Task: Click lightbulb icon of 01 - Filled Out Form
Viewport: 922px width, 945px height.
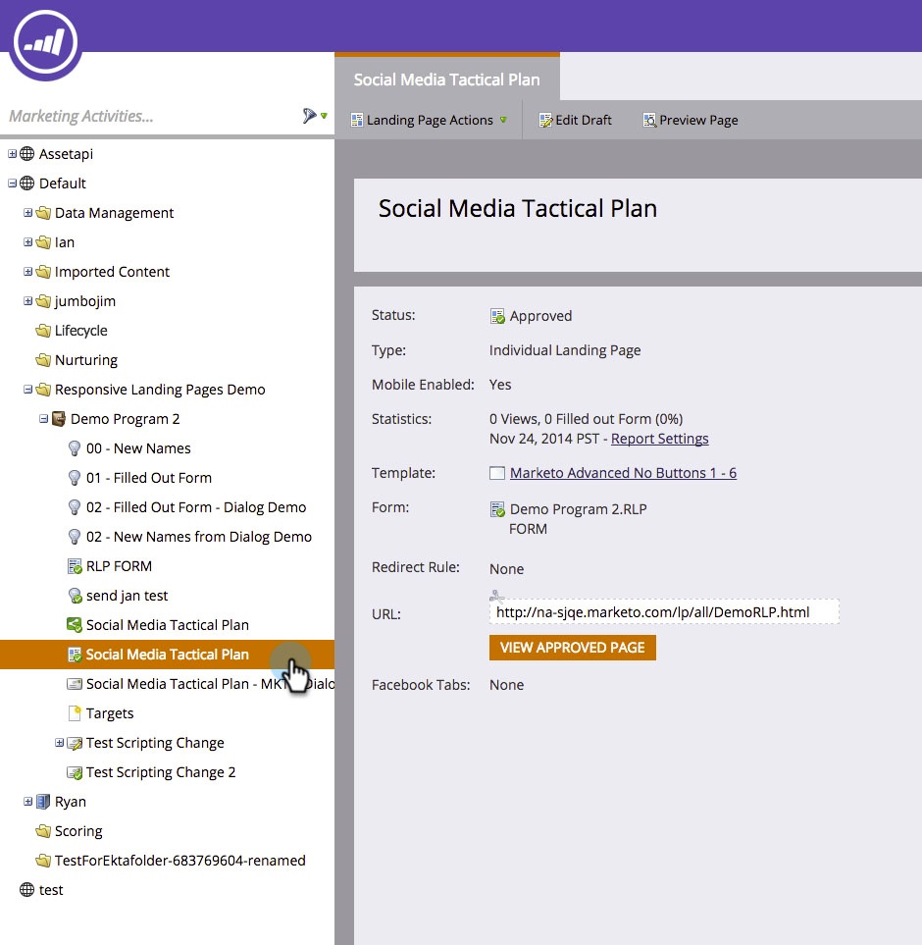Action: (75, 478)
